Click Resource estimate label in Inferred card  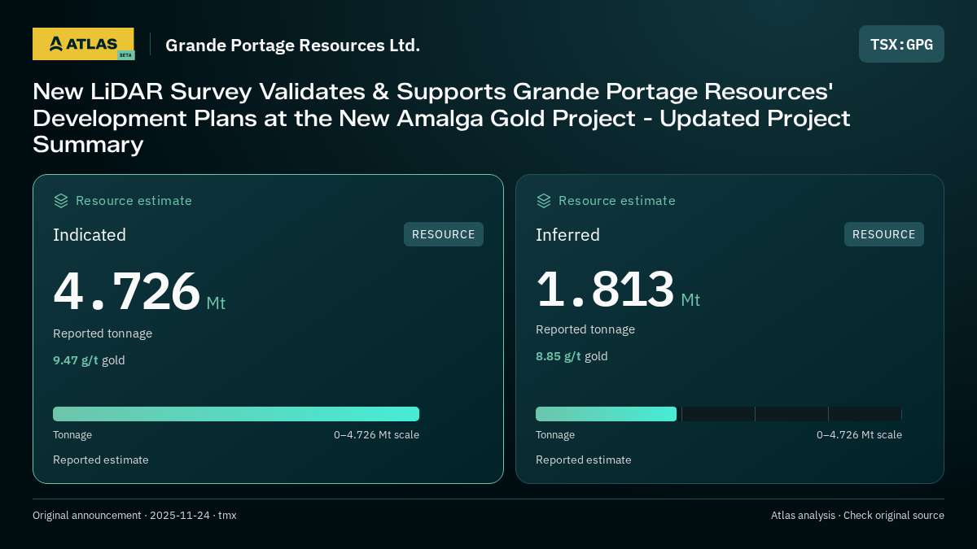(x=616, y=201)
